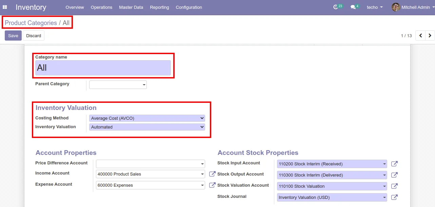Click the Costing Method label
This screenshot has height=207, width=435.
pyautogui.click(x=52, y=118)
